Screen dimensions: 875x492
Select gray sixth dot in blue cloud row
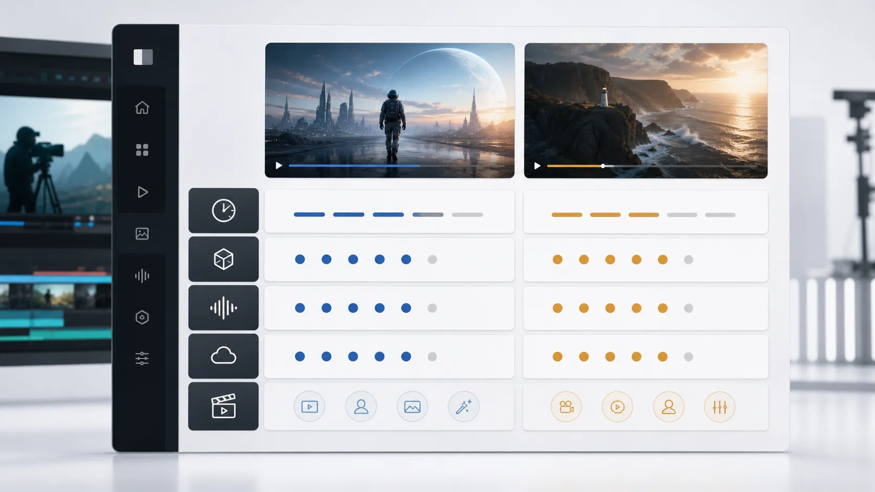[432, 357]
